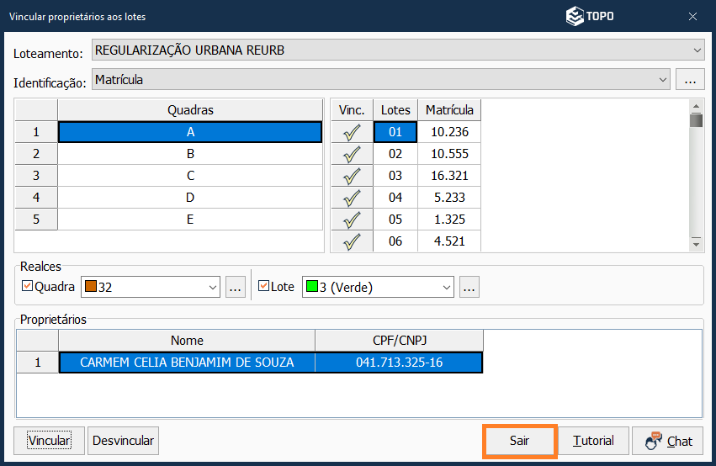The image size is (716, 466).
Task: Toggle the Quadra highlight checkbox
Action: pos(26,287)
